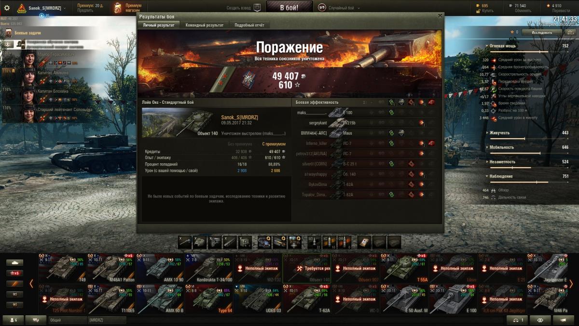The width and height of the screenshot is (579, 326).
Task: Select the T49 tank in carousel
Action: click(62, 268)
